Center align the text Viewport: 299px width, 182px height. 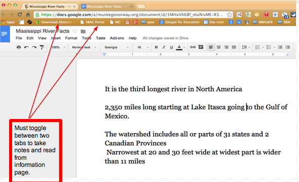219,47
